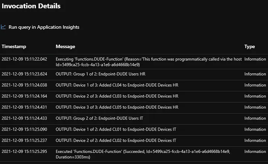Select the Group 1 of 2 log message
Viewport: 268px width, 164px height.
tap(100, 74)
